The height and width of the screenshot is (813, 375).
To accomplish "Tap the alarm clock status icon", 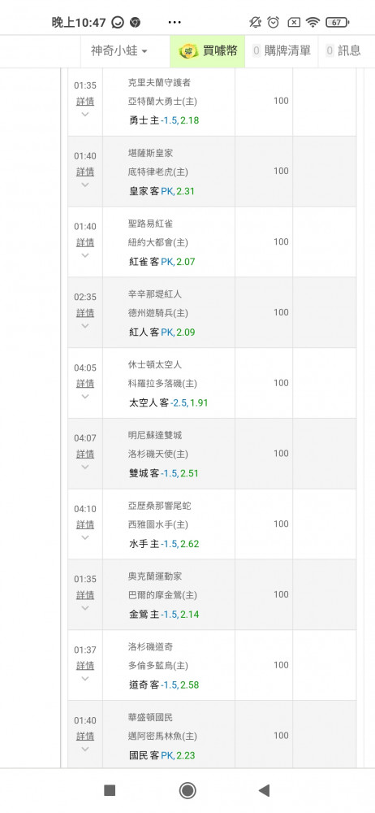I will pos(274,22).
